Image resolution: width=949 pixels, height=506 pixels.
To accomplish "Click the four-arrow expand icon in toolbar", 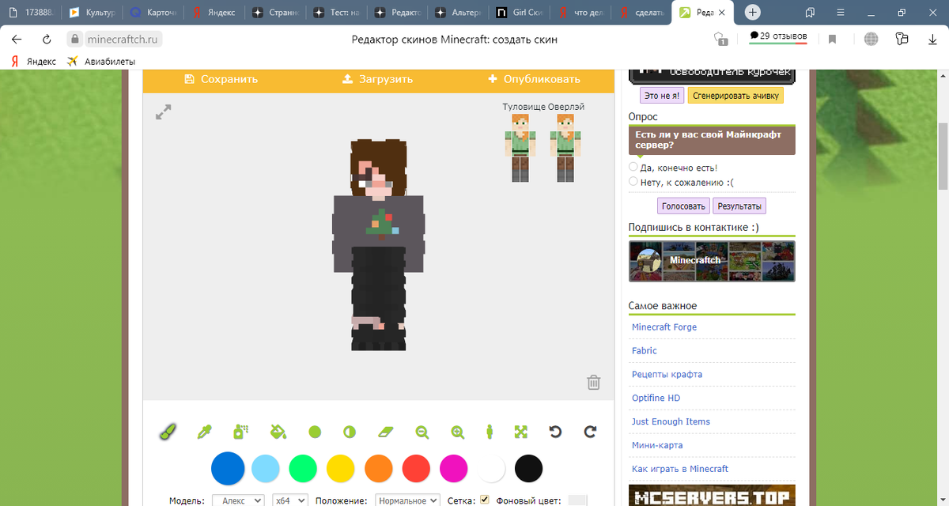I will (x=520, y=432).
